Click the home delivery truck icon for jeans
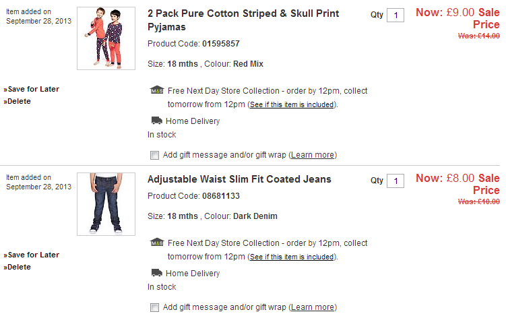This screenshot has height=316, width=506. 156,273
